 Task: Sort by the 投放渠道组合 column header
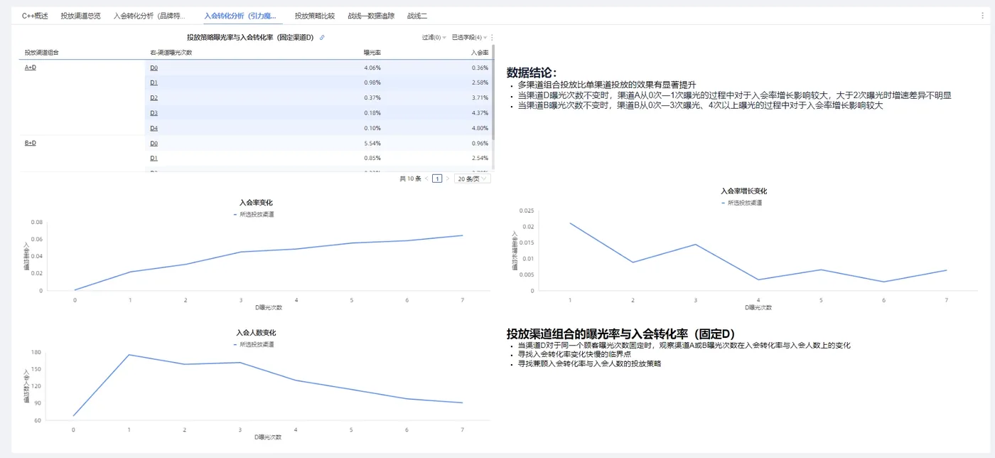(x=42, y=53)
